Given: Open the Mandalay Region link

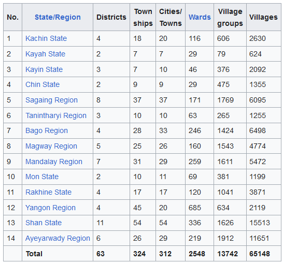Looking at the screenshot, I should (54, 162).
